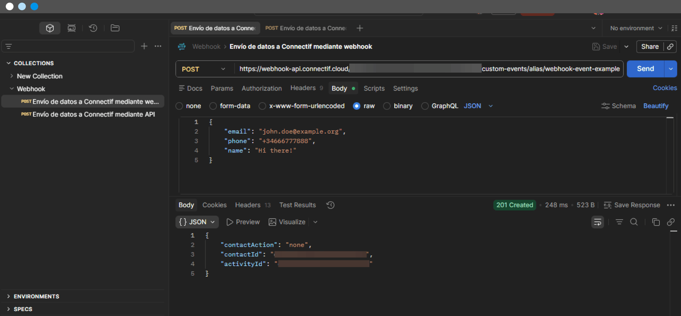Open the right panel layout icon
The width and height of the screenshot is (681, 316).
[674, 28]
